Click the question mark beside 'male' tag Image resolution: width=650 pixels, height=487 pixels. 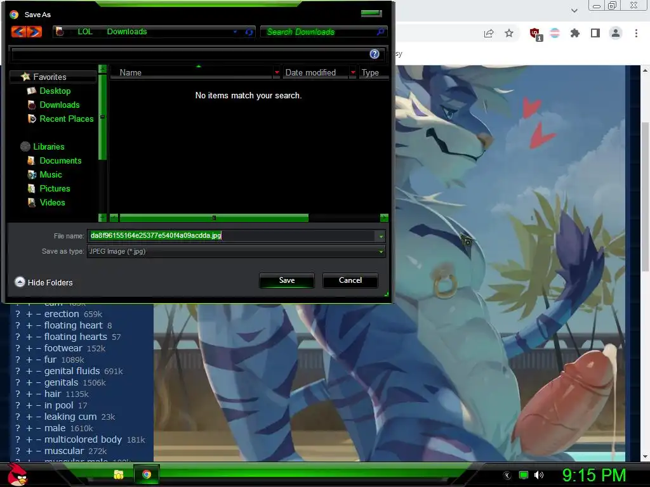[x=18, y=429]
